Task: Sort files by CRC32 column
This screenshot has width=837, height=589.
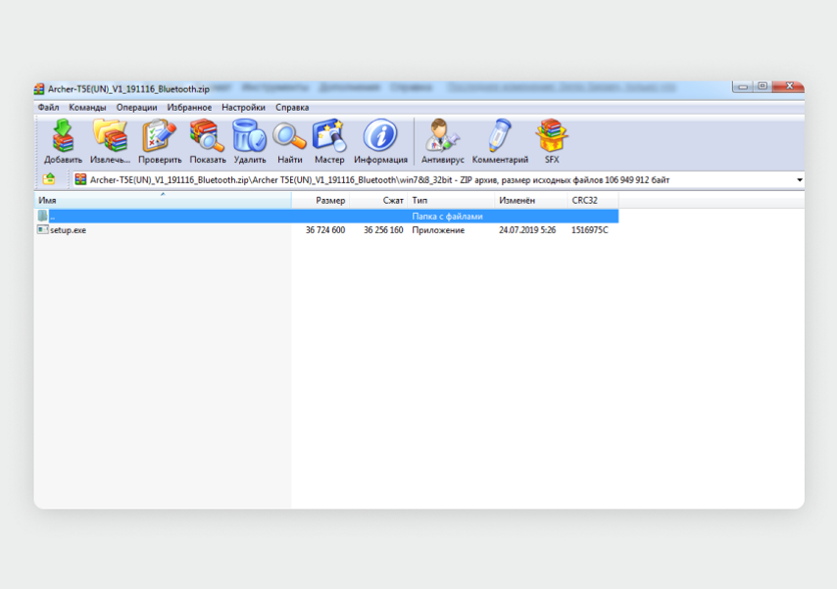Action: click(x=593, y=200)
